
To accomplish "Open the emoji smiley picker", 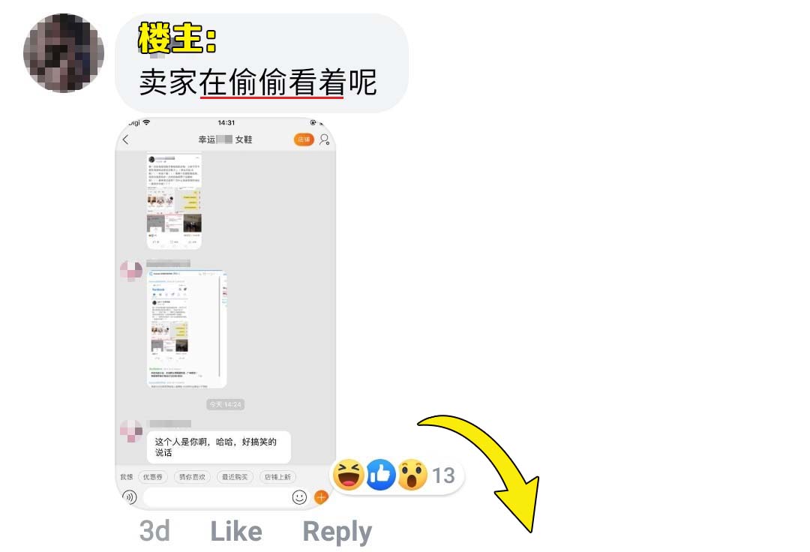I will click(x=299, y=497).
